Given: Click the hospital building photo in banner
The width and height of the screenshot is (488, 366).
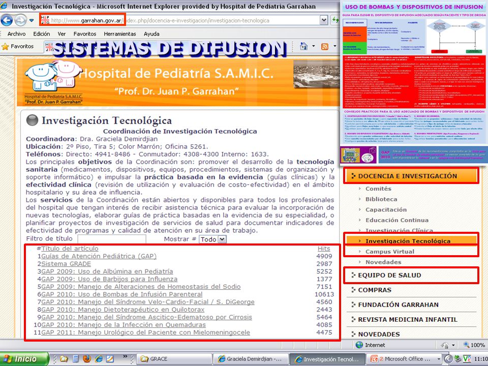Looking at the screenshot, I should click(x=316, y=75).
